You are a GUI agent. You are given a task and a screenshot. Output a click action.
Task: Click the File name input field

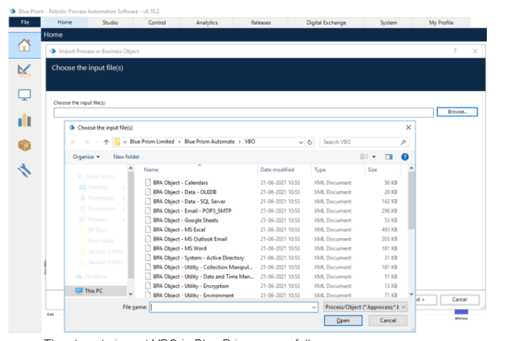[x=234, y=307]
